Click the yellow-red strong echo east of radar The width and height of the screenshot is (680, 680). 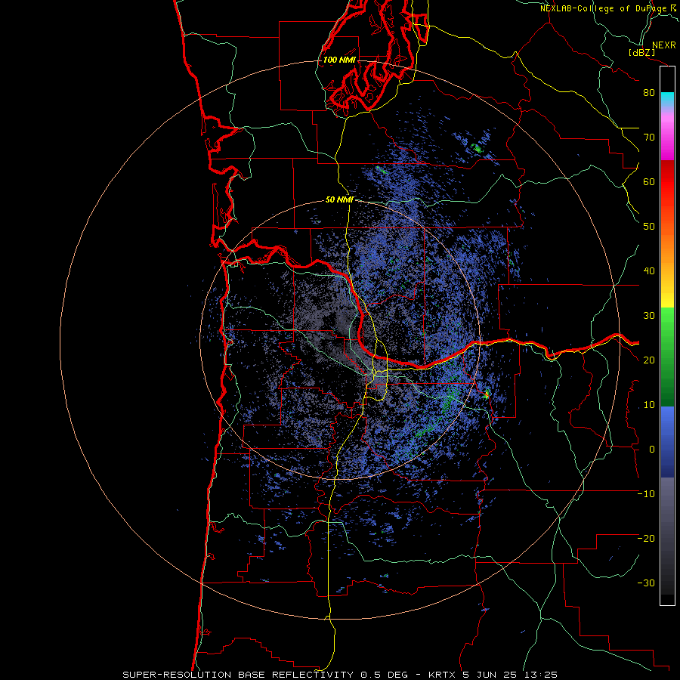tap(487, 394)
